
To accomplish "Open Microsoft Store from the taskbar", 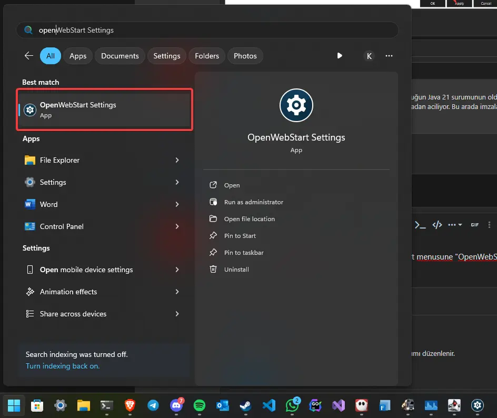I will 37,405.
